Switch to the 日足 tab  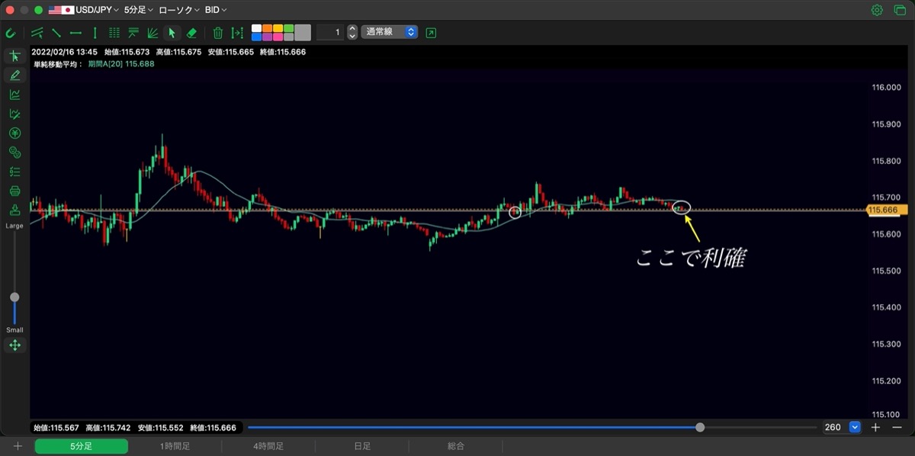[362, 446]
